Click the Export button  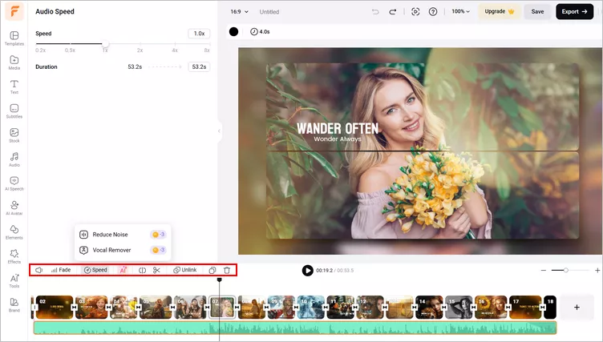[x=574, y=11]
